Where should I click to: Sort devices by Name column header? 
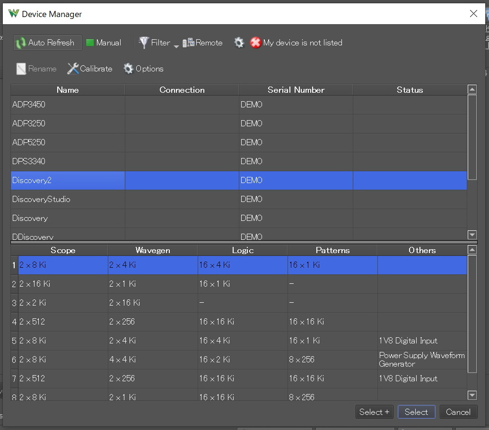(x=68, y=90)
